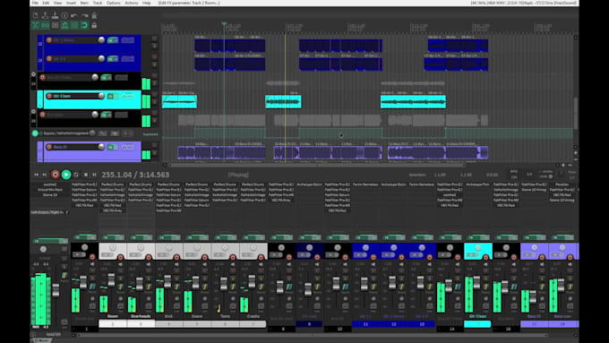The height and width of the screenshot is (343, 609).
Task: Click the New Project toolbar icon
Action: click(x=35, y=15)
